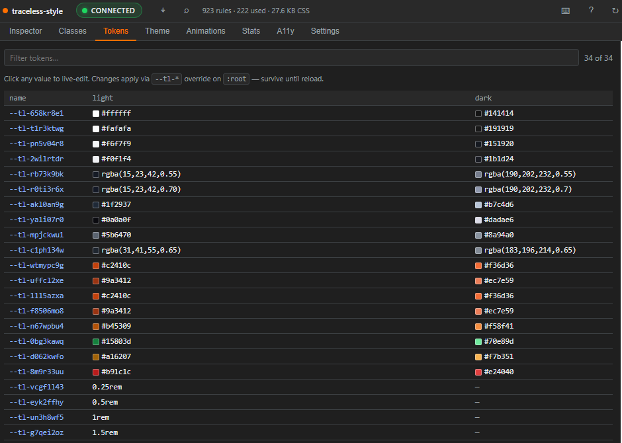Viewport: 622px width, 443px height.
Task: Edit dark value #8a94a0
Action: tap(499, 235)
